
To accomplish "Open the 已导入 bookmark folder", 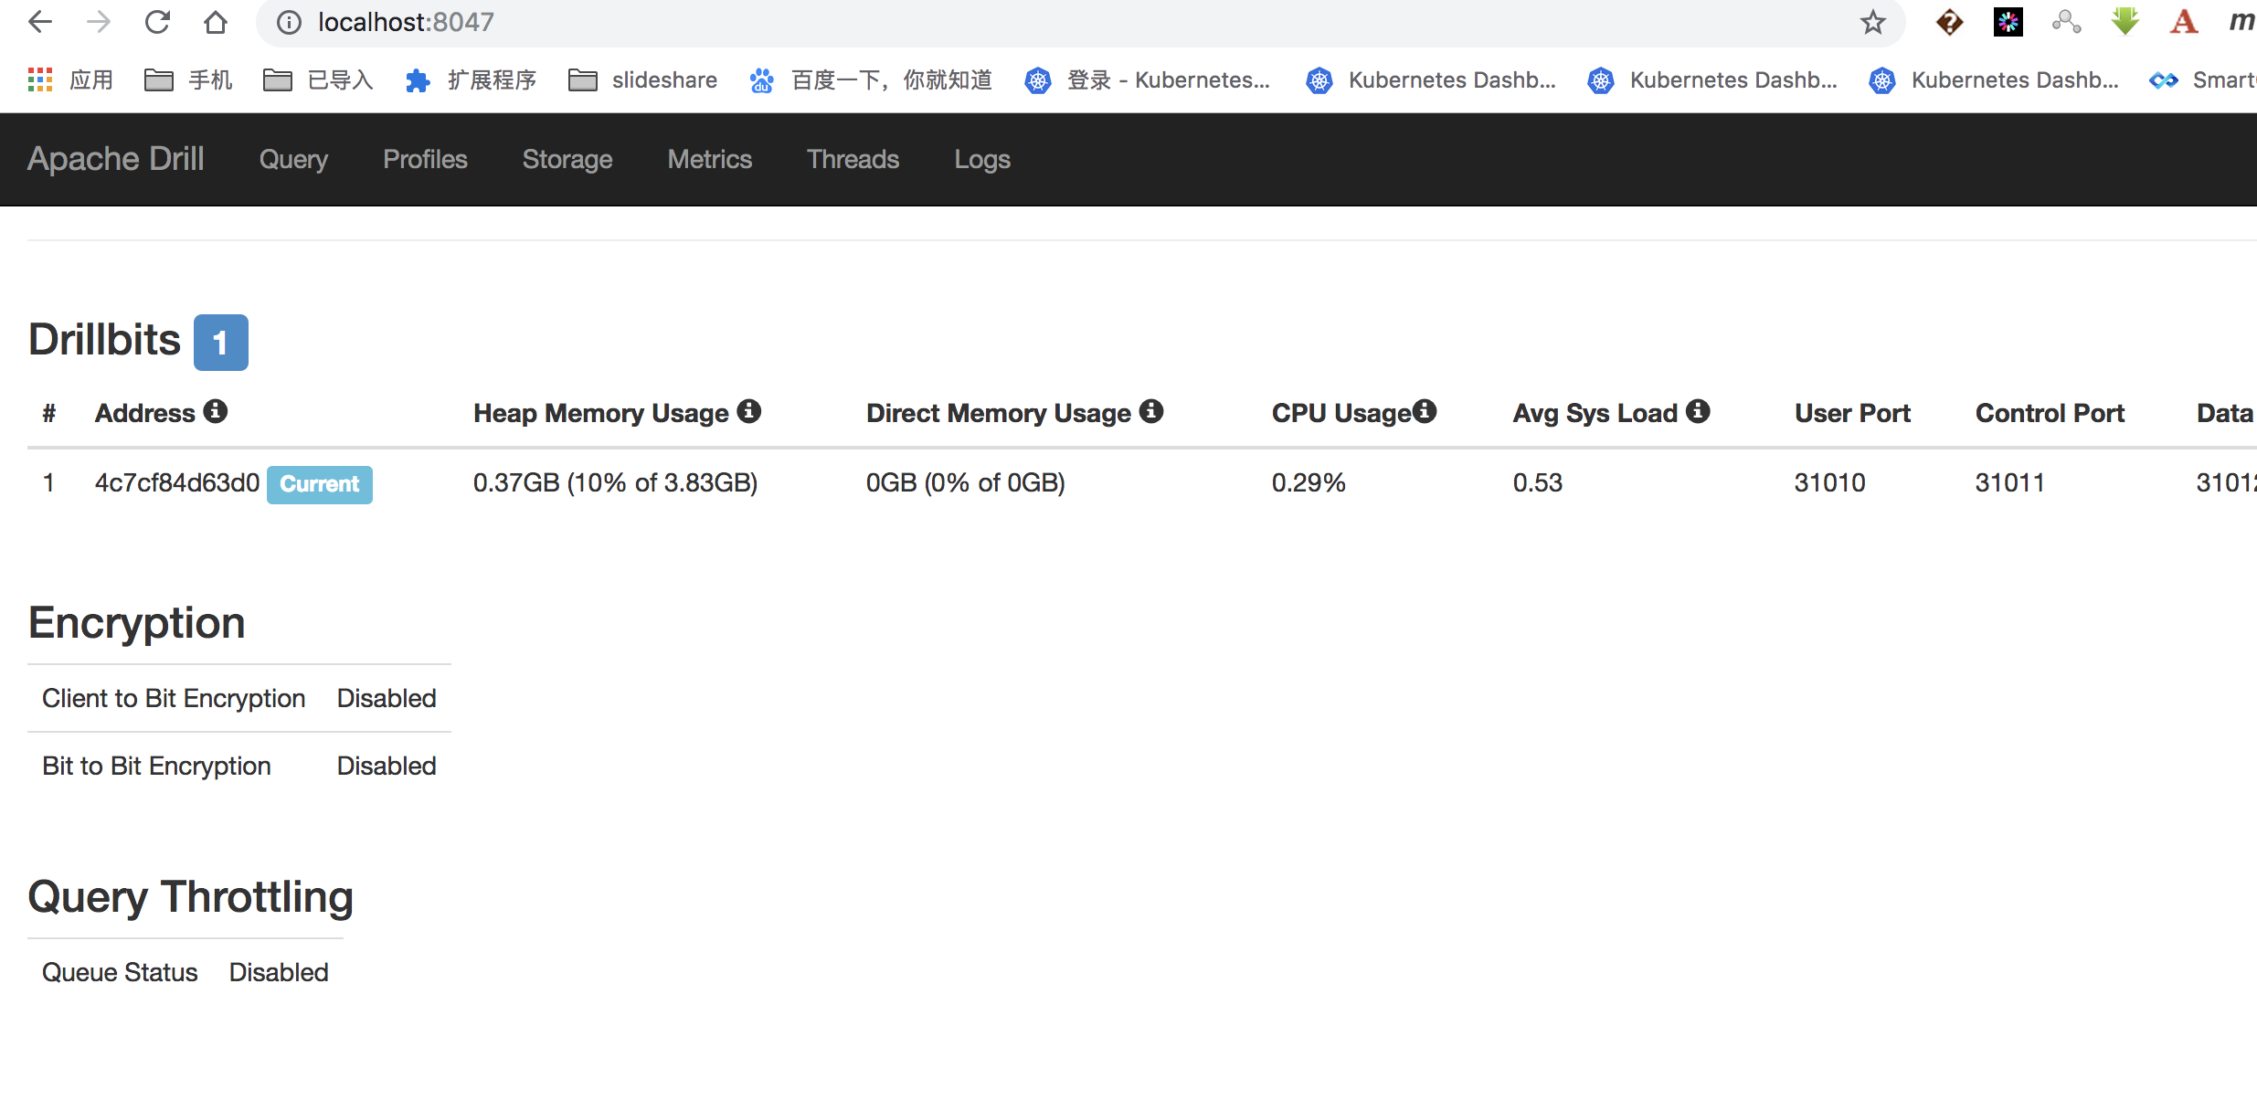I will [x=318, y=80].
